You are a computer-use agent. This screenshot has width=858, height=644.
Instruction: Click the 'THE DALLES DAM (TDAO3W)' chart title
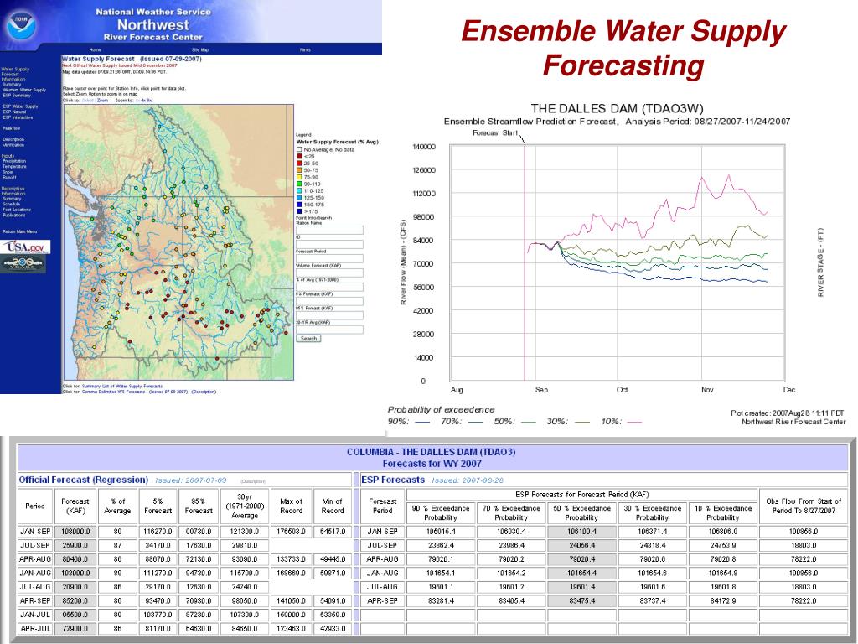pos(617,108)
